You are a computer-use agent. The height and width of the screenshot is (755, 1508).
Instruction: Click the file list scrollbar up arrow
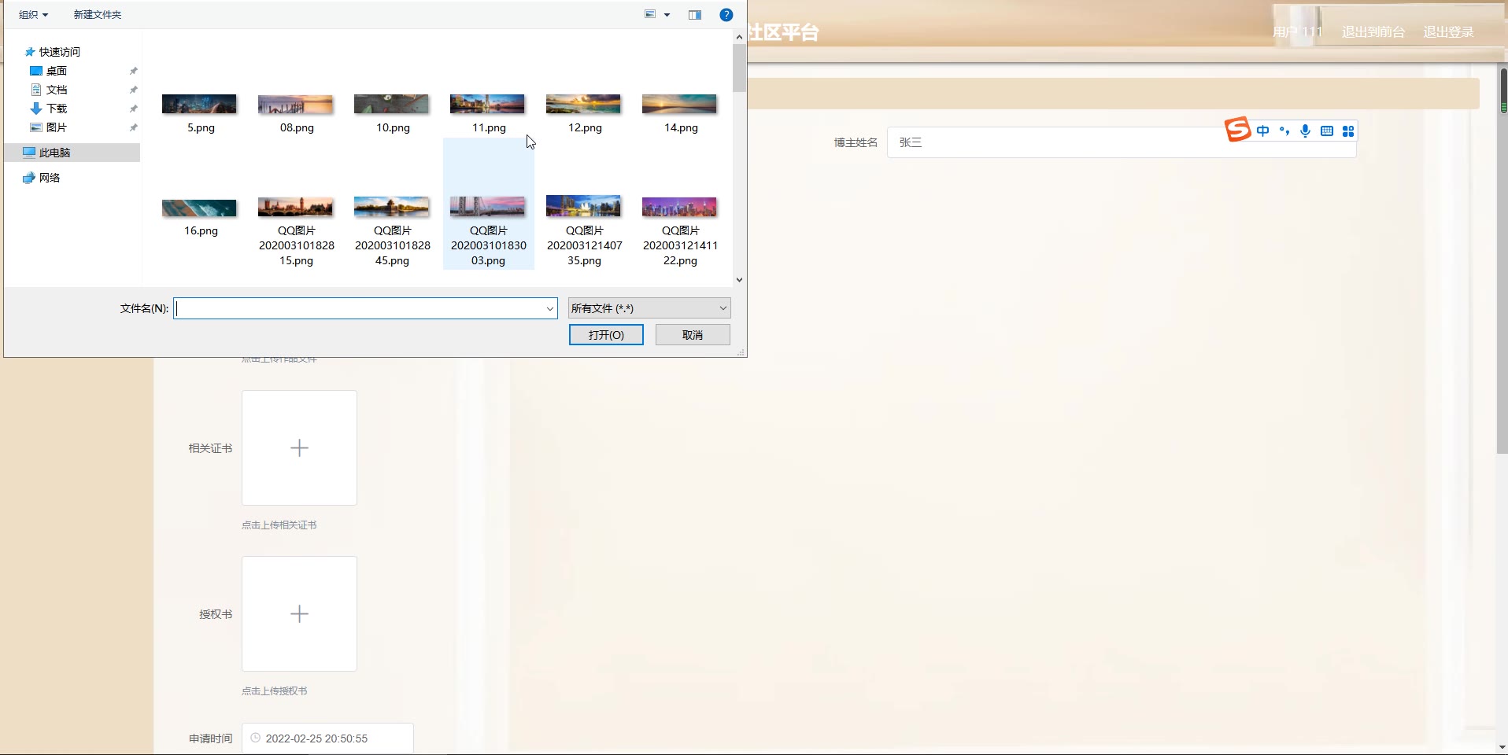(739, 37)
